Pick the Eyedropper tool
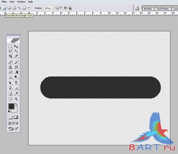 coord(16,94)
